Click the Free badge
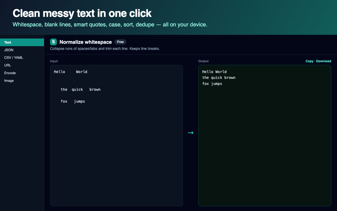The height and width of the screenshot is (211, 337). point(120,42)
